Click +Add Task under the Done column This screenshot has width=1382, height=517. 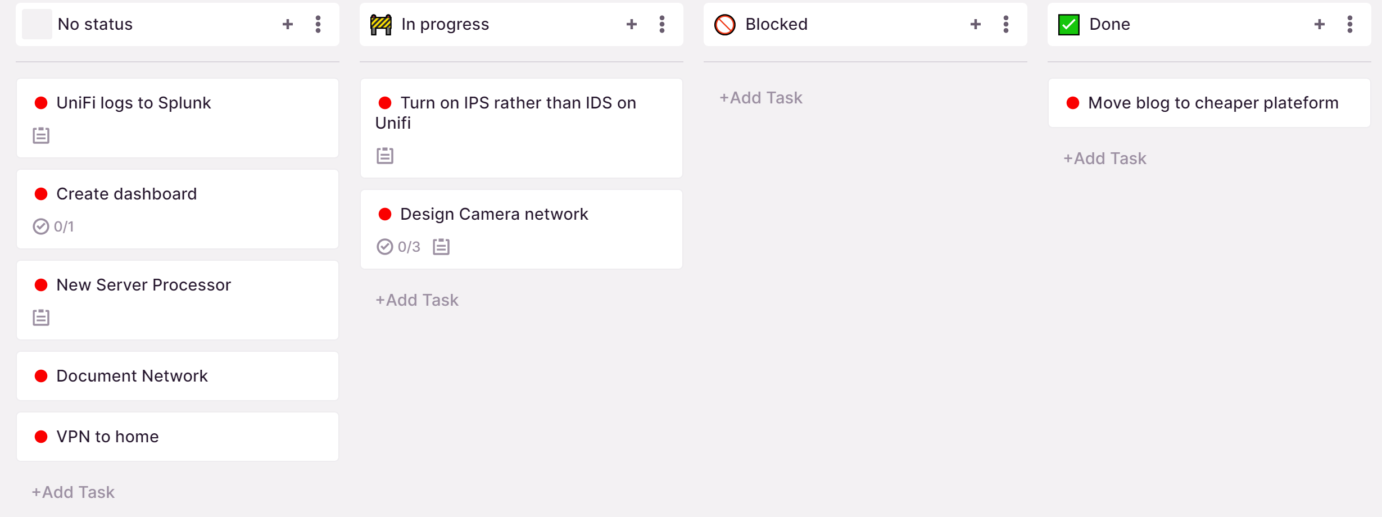tap(1105, 158)
